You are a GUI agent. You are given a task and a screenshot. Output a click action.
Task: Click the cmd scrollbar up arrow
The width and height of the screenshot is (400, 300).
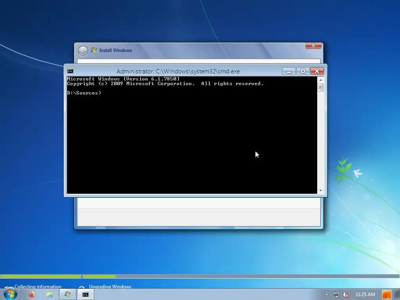click(x=321, y=80)
